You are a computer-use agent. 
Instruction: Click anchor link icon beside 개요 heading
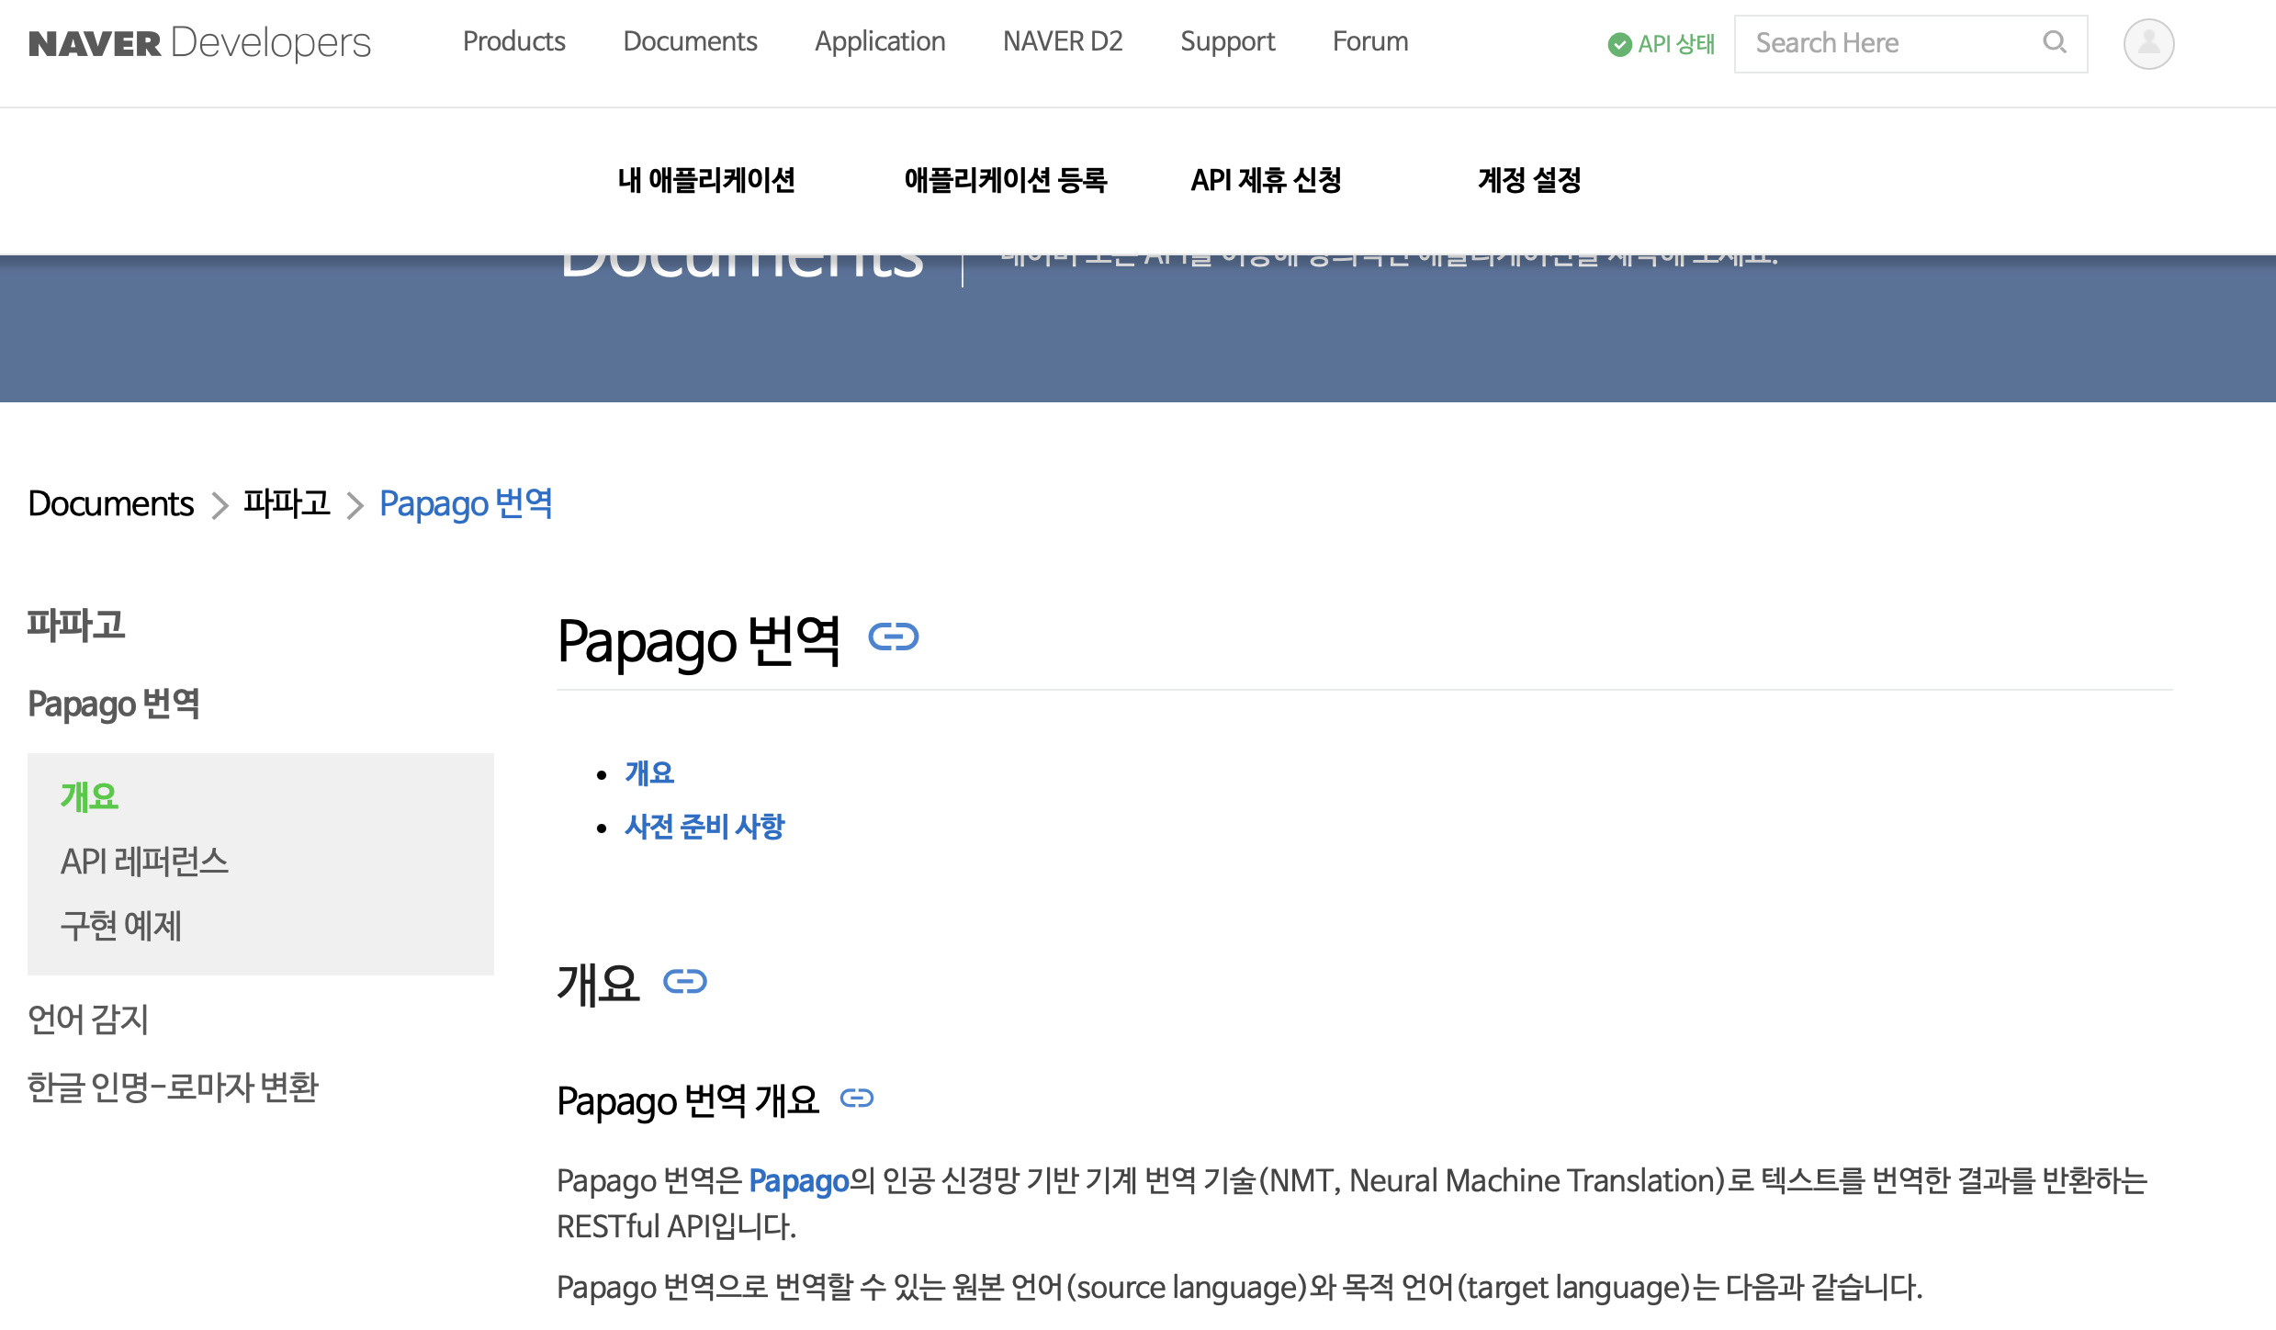click(x=685, y=982)
